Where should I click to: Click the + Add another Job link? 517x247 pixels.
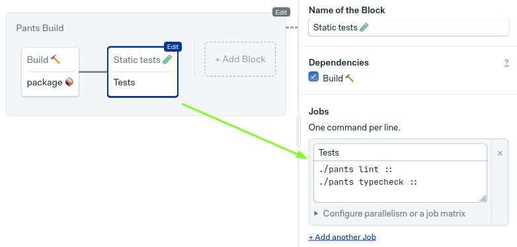tap(342, 237)
